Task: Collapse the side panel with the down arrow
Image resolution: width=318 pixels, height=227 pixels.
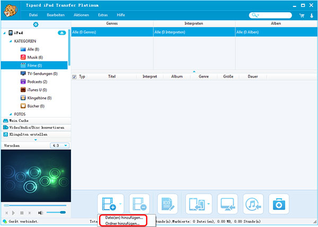Action: (x=36, y=140)
